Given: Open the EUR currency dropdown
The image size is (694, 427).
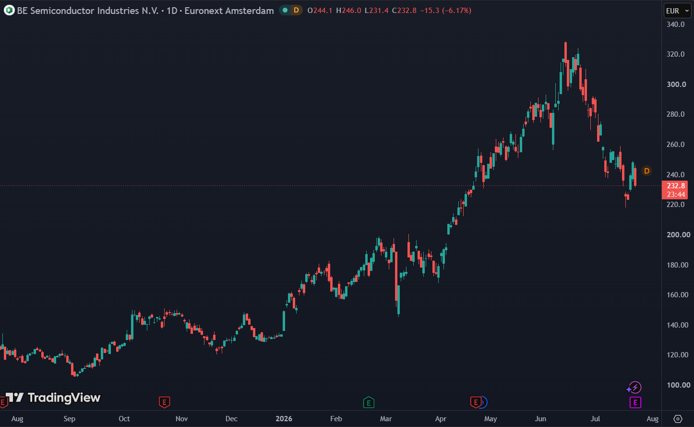Looking at the screenshot, I should (677, 11).
